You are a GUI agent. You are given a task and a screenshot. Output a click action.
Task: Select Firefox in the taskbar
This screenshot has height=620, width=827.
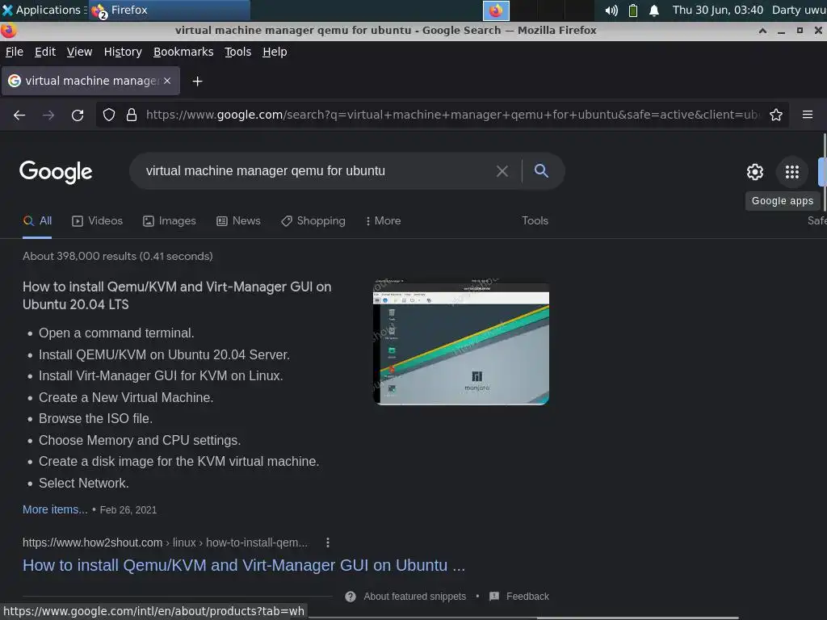point(170,10)
